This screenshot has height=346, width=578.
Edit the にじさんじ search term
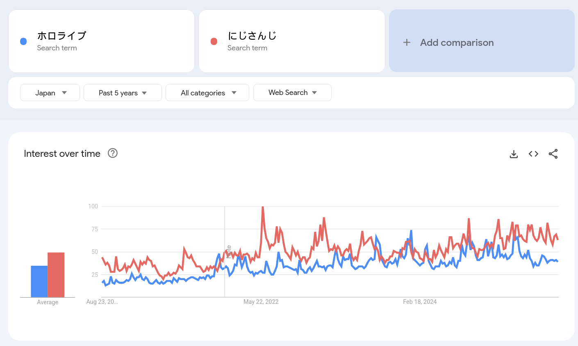252,36
